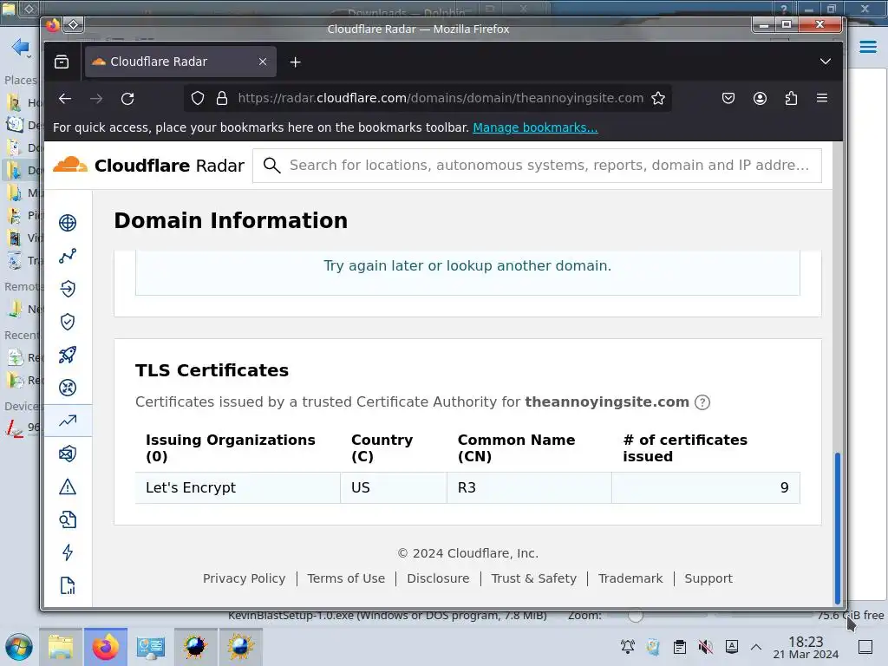Open the Reports document icon in sidebar
Screen dimensions: 888x666
click(68, 585)
